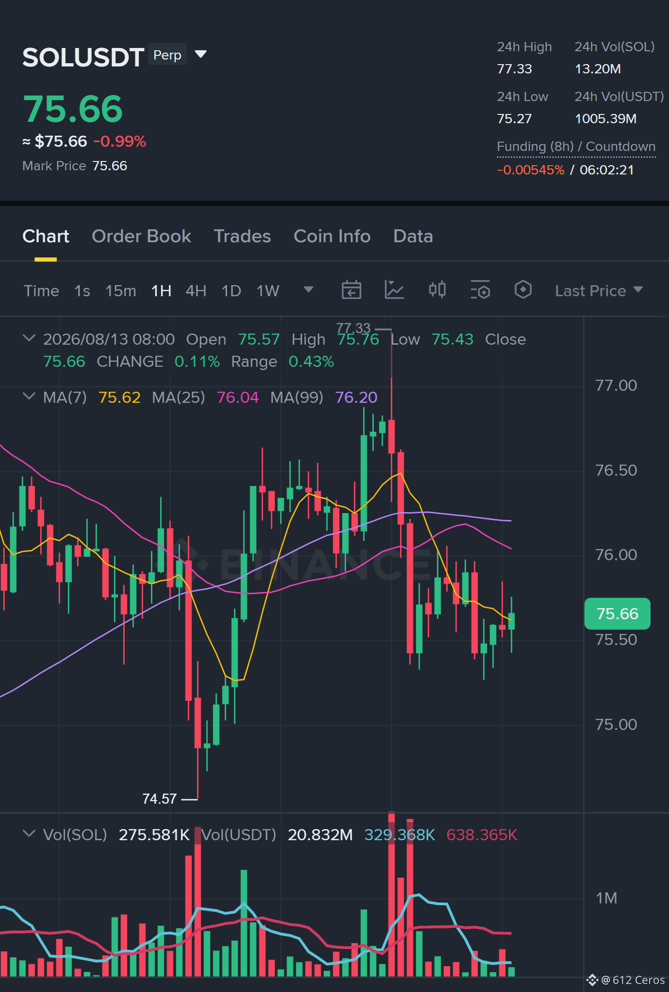Image resolution: width=669 pixels, height=992 pixels.
Task: Select the 1W interval
Action: point(268,291)
